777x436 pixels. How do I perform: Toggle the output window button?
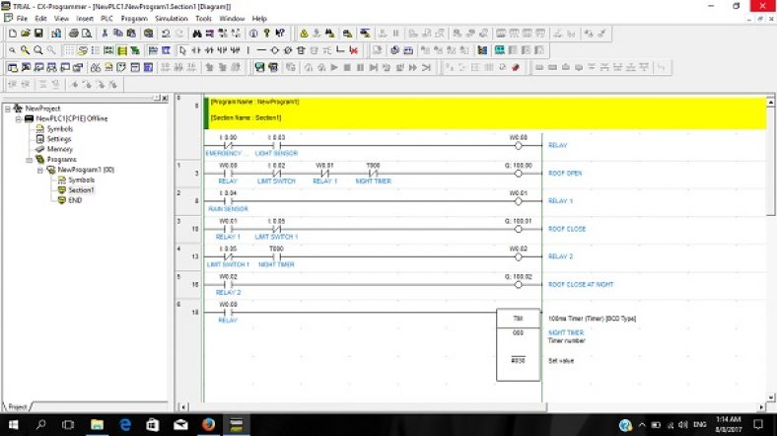click(26, 67)
